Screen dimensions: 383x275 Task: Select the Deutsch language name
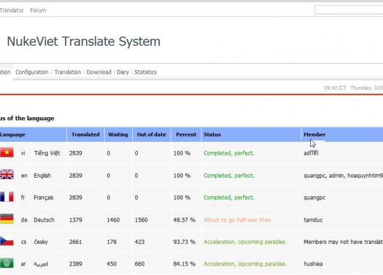[x=44, y=220]
